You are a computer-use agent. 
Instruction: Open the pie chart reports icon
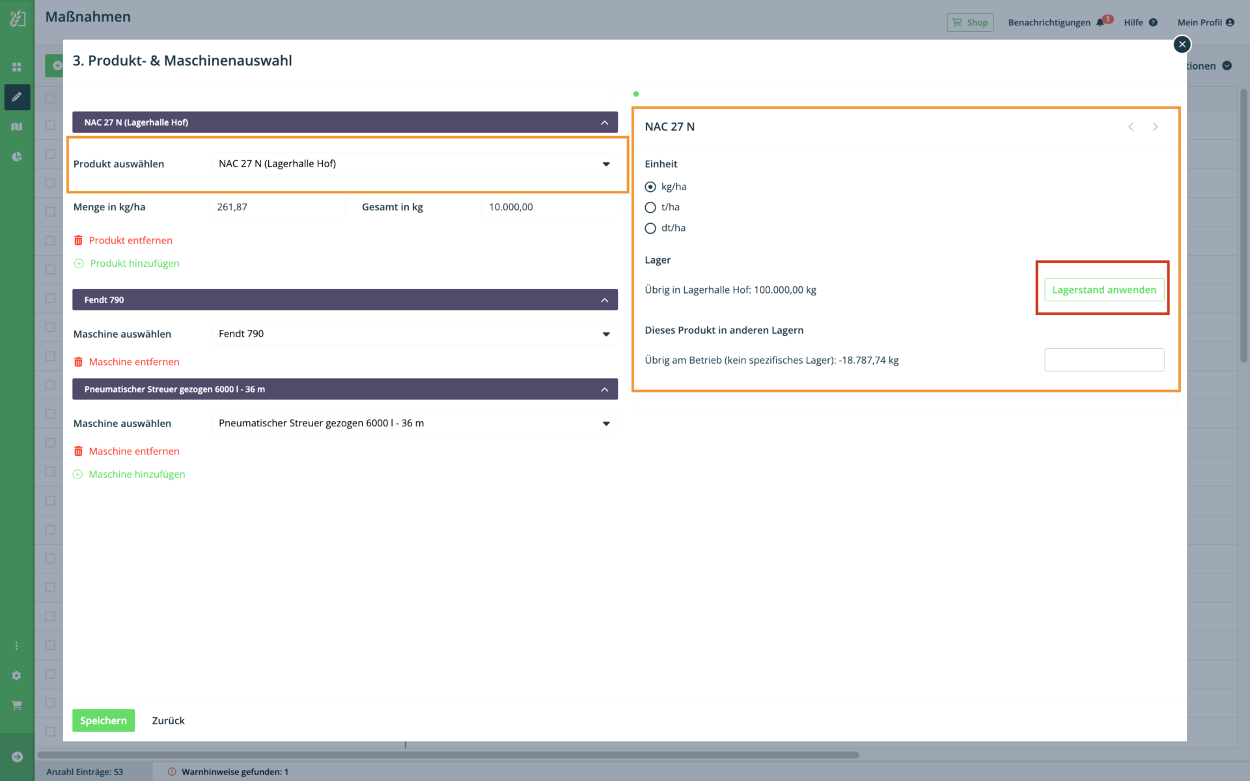17,157
